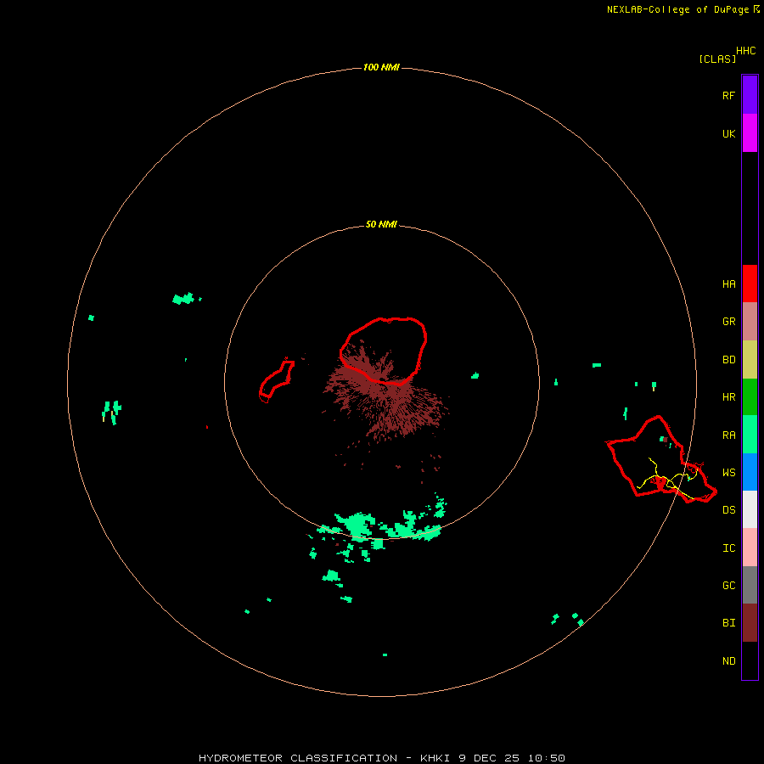Click the UK legend label
Screen dimensions: 764x764
click(x=728, y=134)
